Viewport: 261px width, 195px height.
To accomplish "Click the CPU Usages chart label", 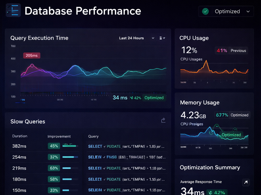I will click(x=191, y=59).
